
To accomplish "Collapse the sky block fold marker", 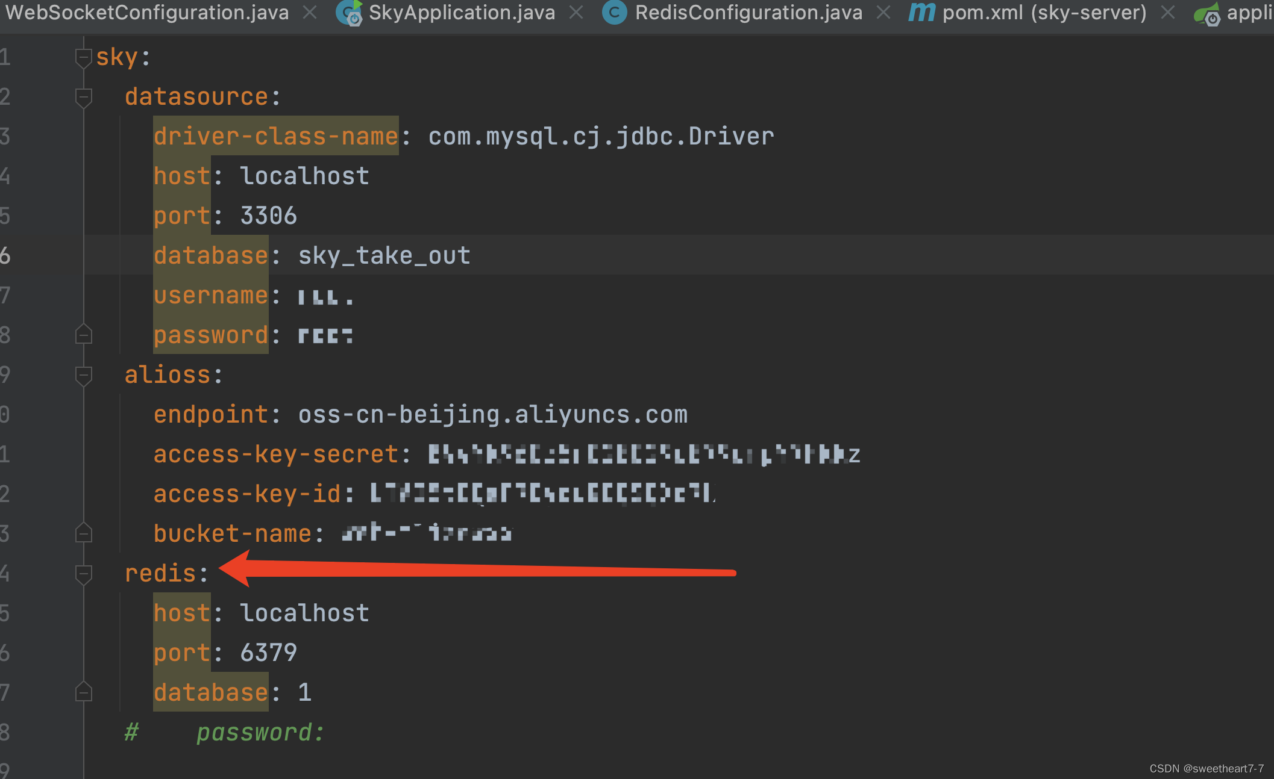I will click(x=84, y=58).
